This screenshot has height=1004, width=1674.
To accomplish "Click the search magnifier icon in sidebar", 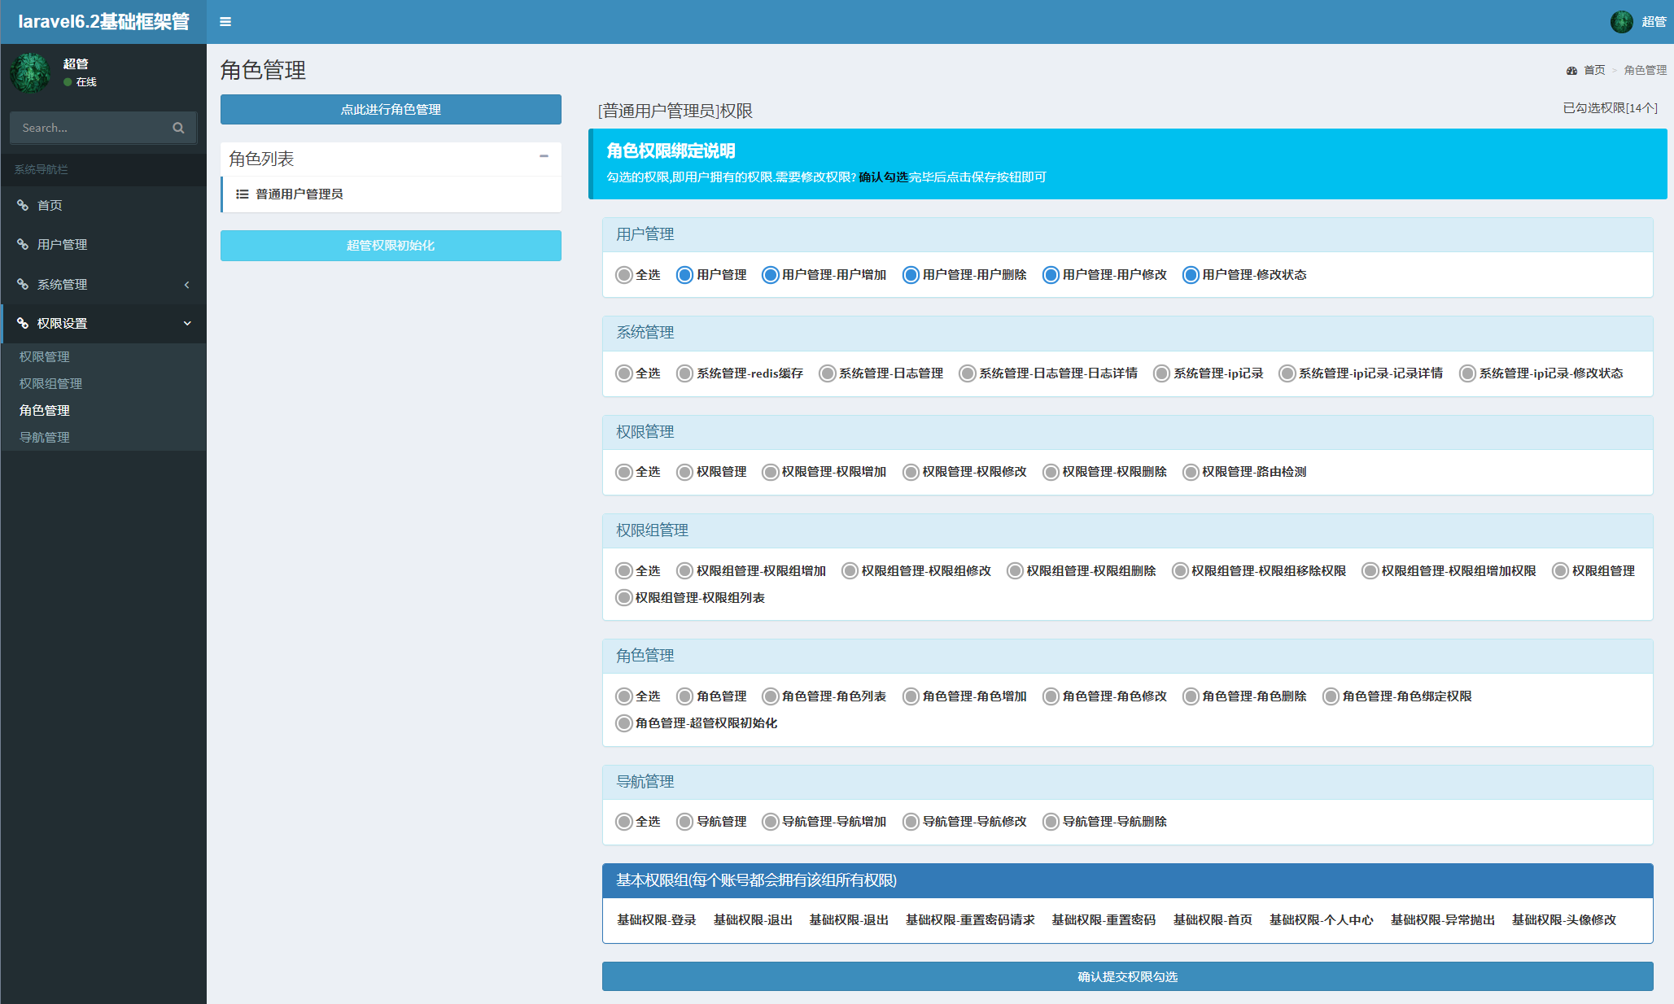I will pyautogui.click(x=178, y=128).
